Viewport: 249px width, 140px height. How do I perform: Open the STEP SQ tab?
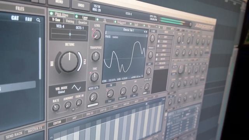click(103, 110)
